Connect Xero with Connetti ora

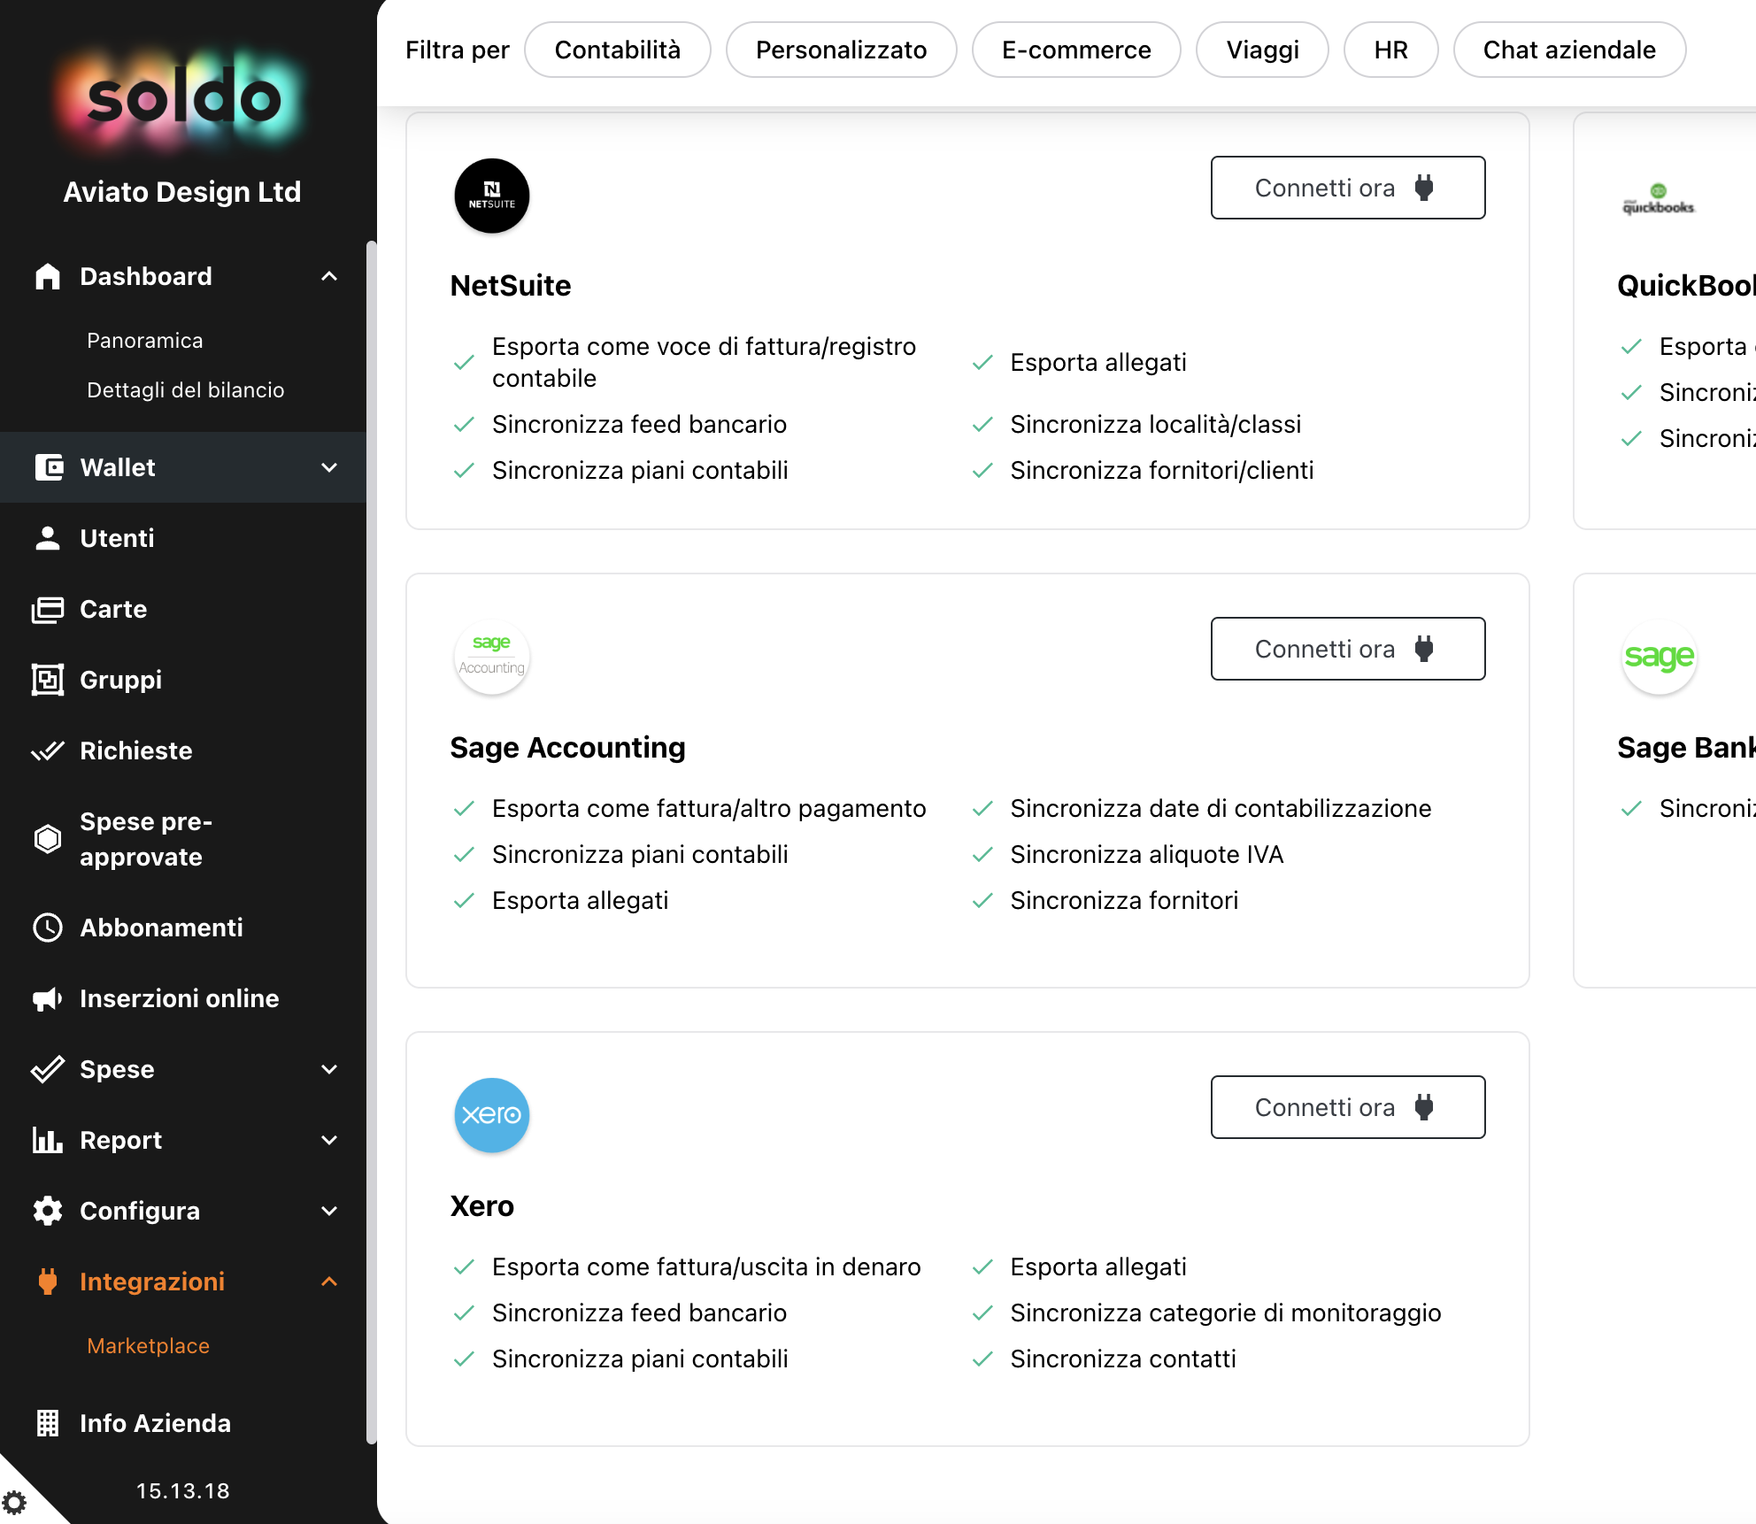[x=1348, y=1107]
